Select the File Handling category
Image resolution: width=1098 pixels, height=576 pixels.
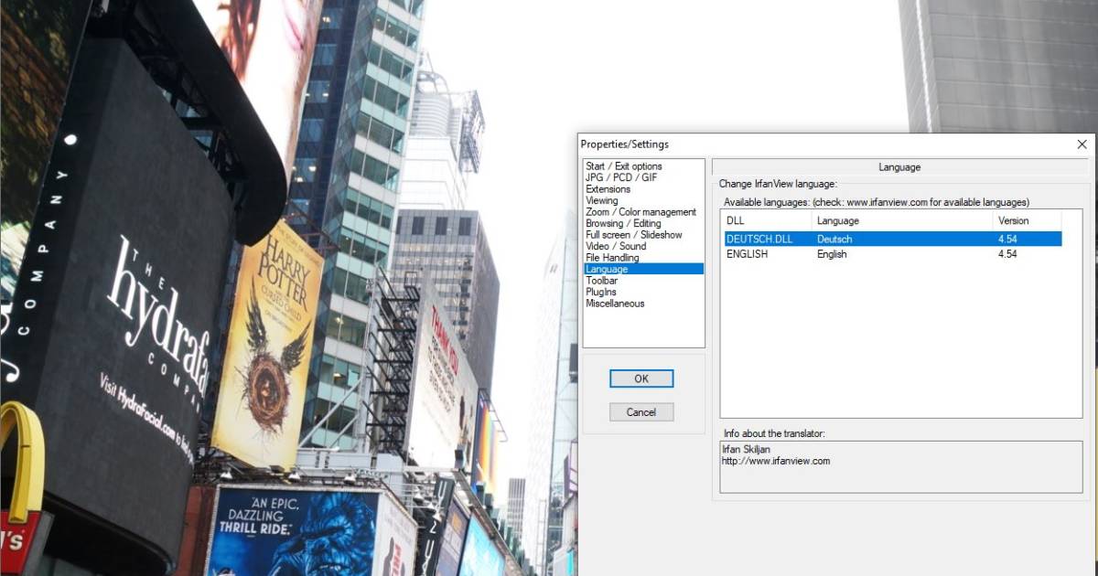[x=613, y=258]
